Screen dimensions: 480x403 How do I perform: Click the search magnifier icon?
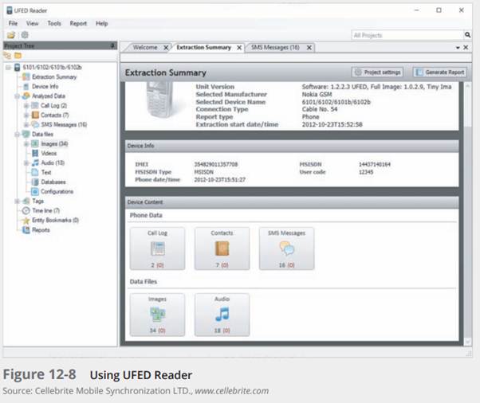pyautogui.click(x=467, y=36)
